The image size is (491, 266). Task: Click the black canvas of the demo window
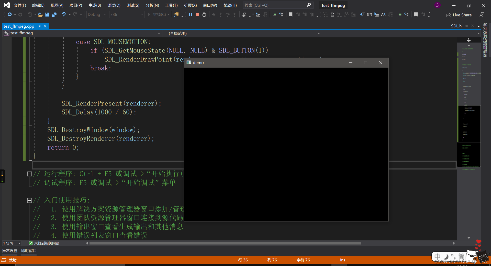coord(286,144)
